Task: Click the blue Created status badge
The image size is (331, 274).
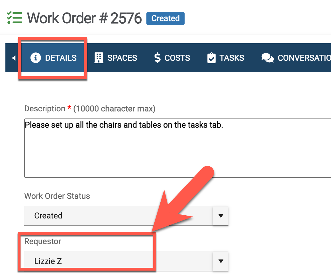Action: pos(165,19)
